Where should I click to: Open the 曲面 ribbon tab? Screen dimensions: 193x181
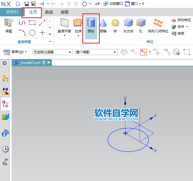pos(64,12)
